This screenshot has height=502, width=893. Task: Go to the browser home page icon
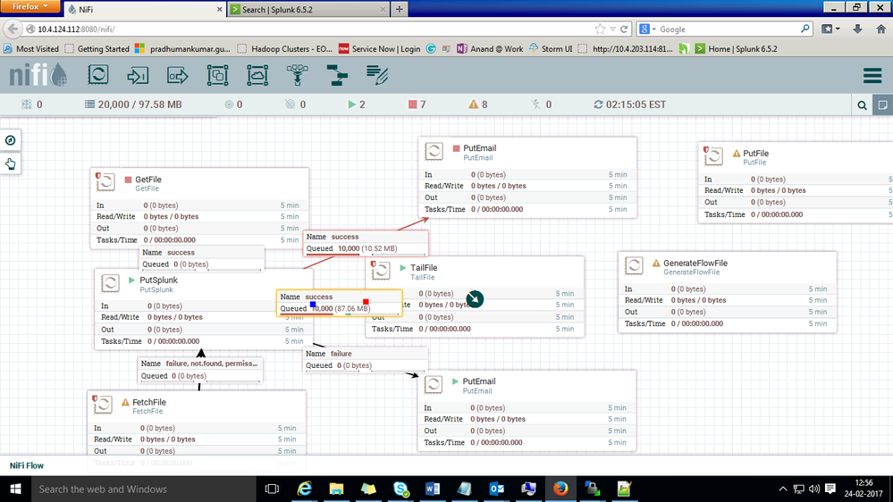[881, 29]
